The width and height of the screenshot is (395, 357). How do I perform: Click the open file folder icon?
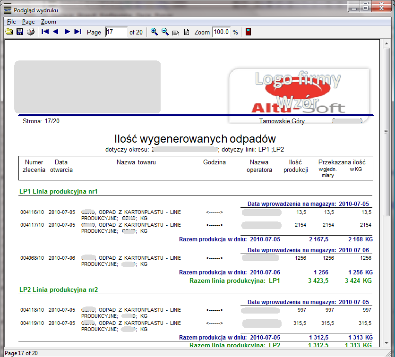click(x=9, y=32)
